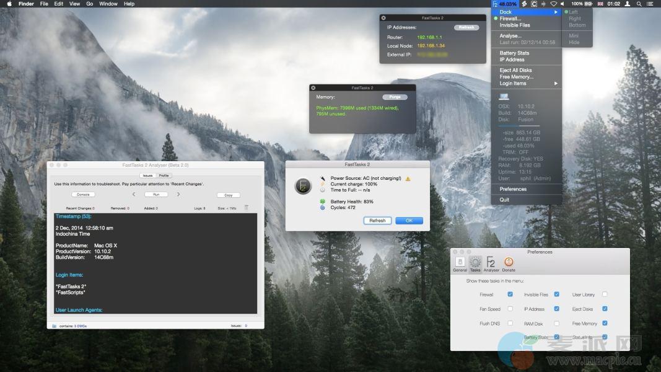The width and height of the screenshot is (661, 372).
Task: Click Refresh in the battery stats dialog
Action: [377, 221]
